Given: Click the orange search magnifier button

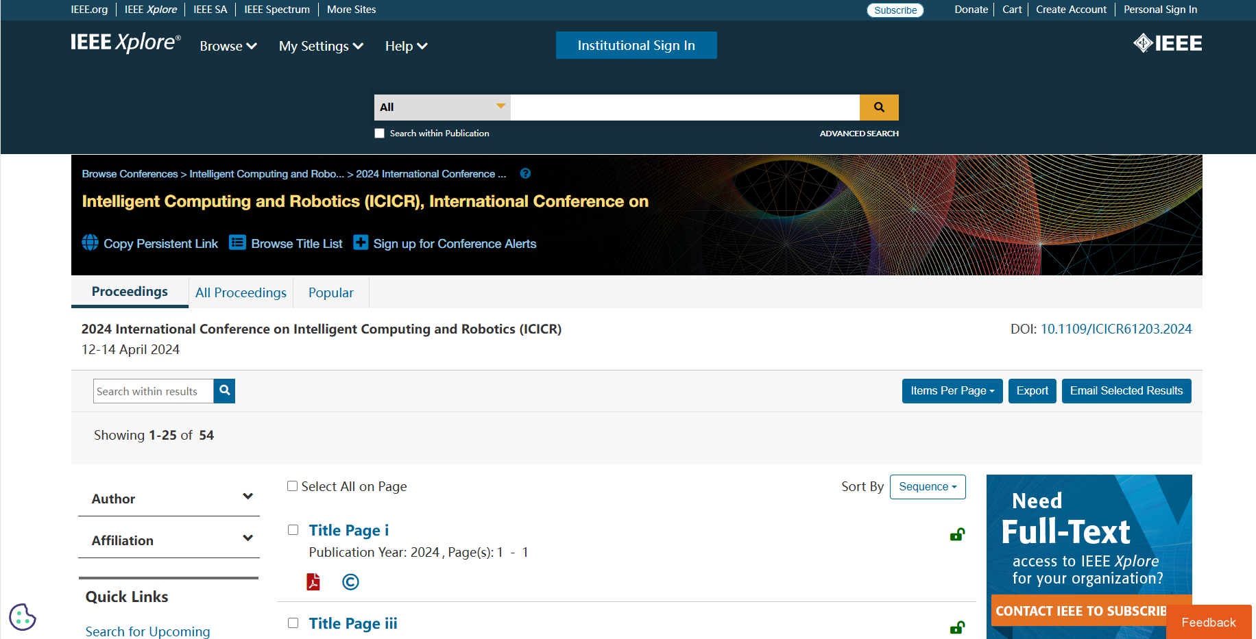Looking at the screenshot, I should point(879,108).
